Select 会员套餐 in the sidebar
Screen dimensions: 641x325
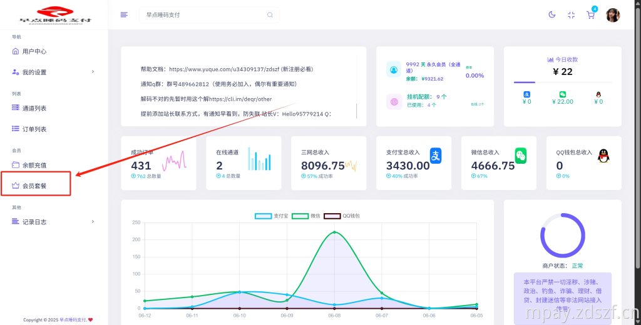coord(34,186)
